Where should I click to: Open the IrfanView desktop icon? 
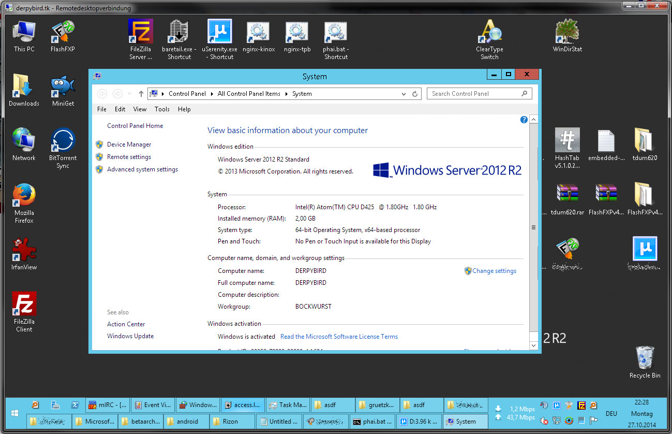(24, 254)
